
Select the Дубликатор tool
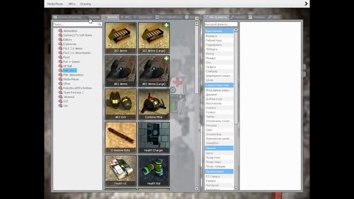coord(219,99)
